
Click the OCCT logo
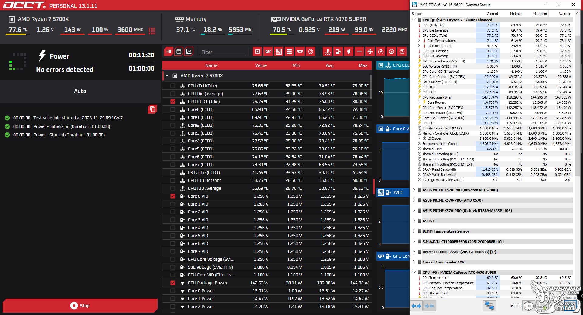click(x=24, y=5)
